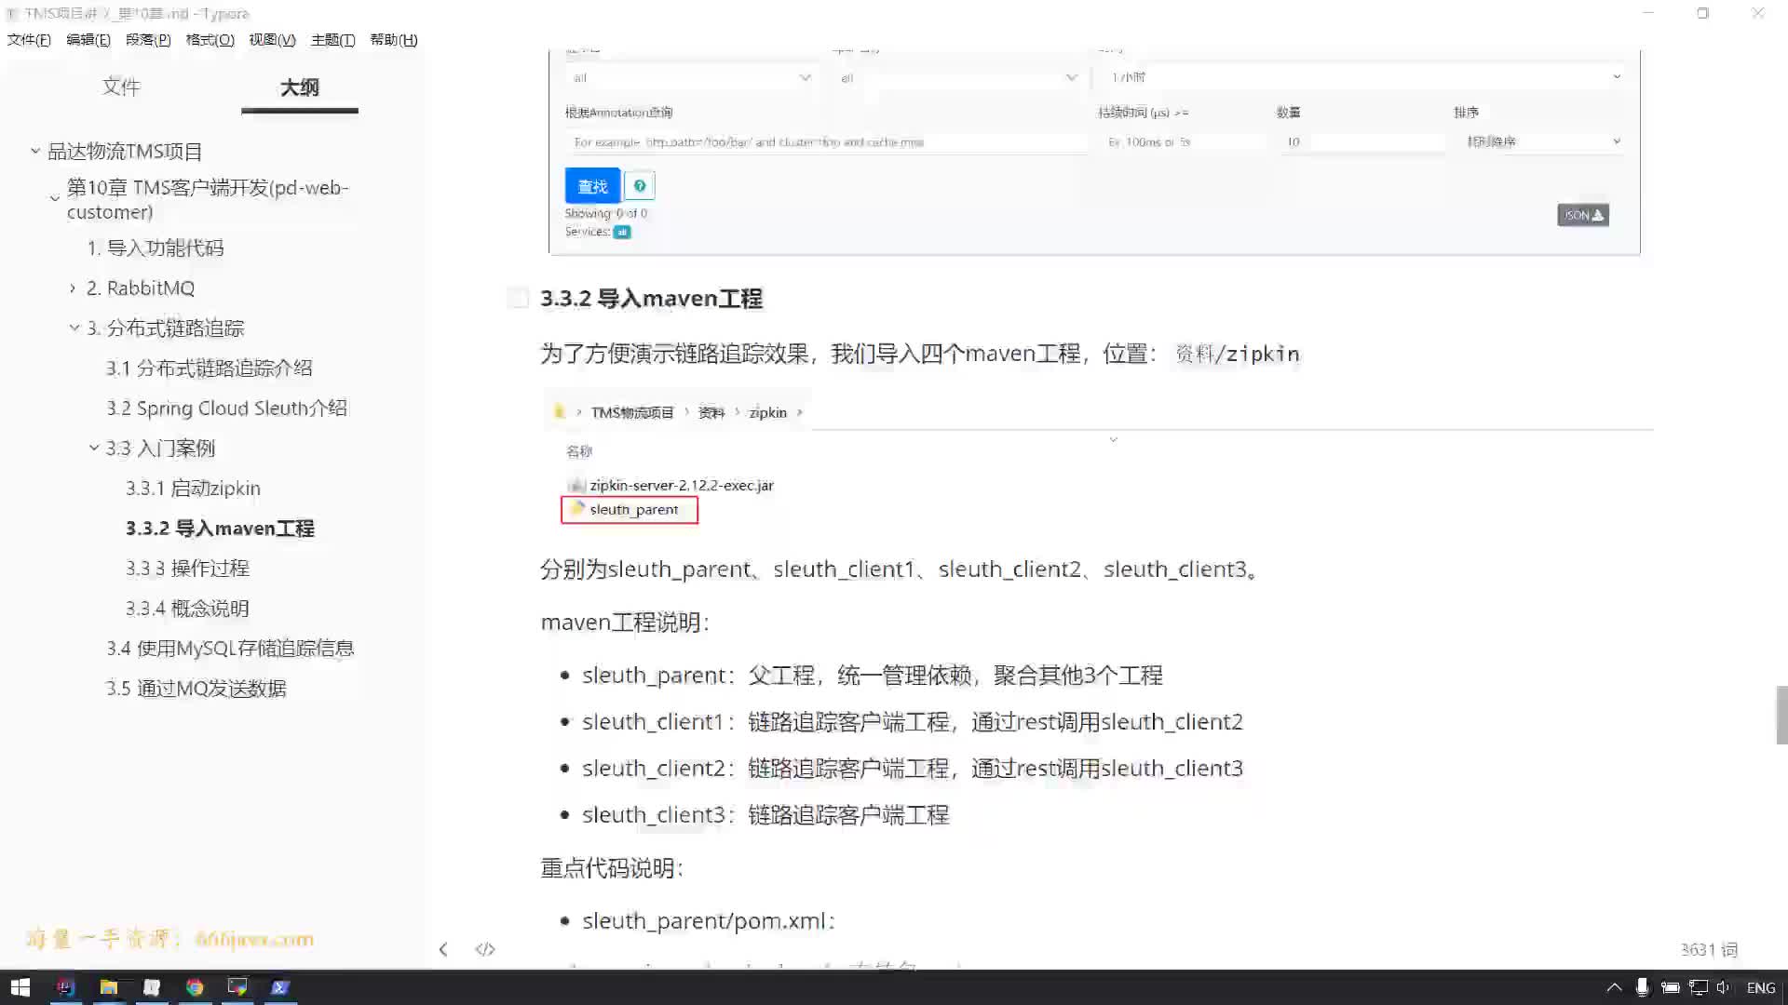Click the battery status tray icon
The width and height of the screenshot is (1788, 1005).
[1670, 987]
